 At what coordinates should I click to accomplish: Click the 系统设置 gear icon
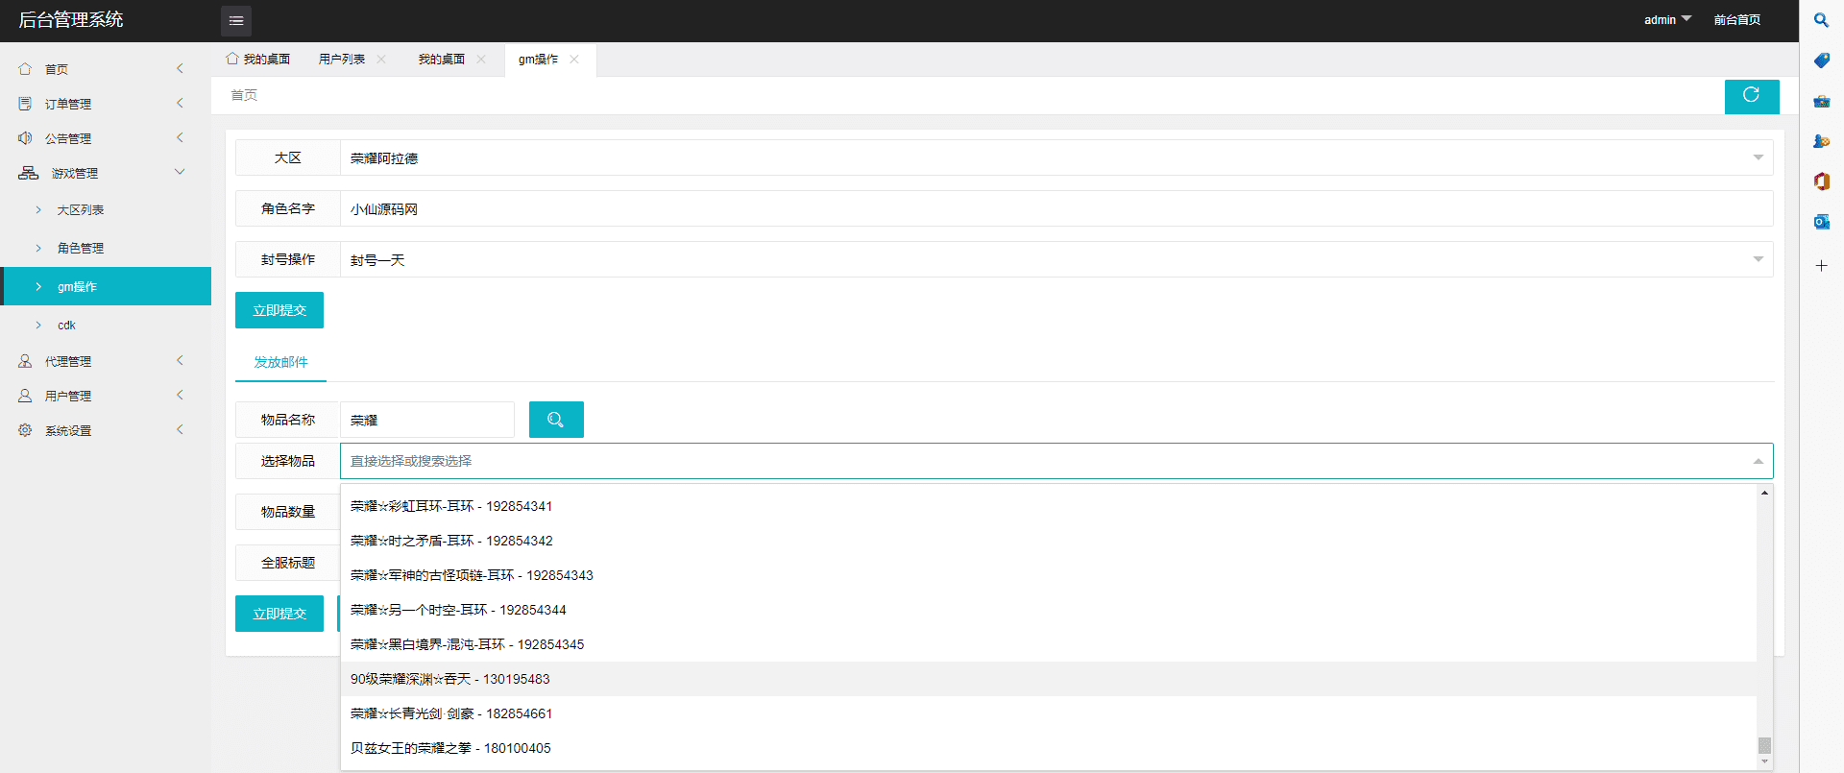click(x=25, y=430)
